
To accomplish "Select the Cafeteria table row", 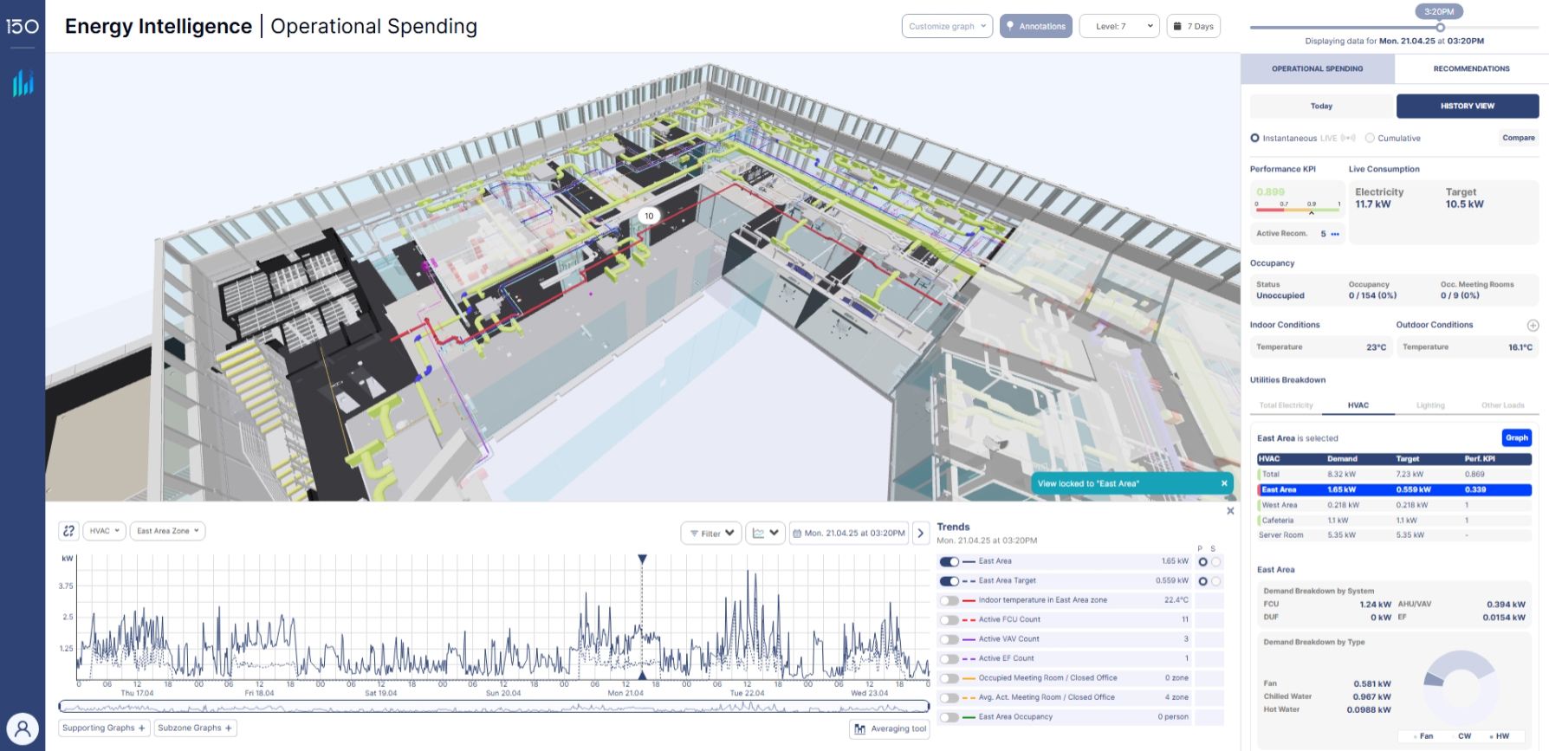I will click(1395, 521).
